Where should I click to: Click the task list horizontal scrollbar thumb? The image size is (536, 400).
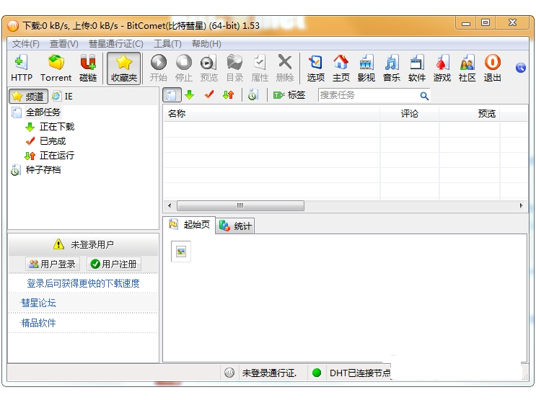[x=240, y=205]
